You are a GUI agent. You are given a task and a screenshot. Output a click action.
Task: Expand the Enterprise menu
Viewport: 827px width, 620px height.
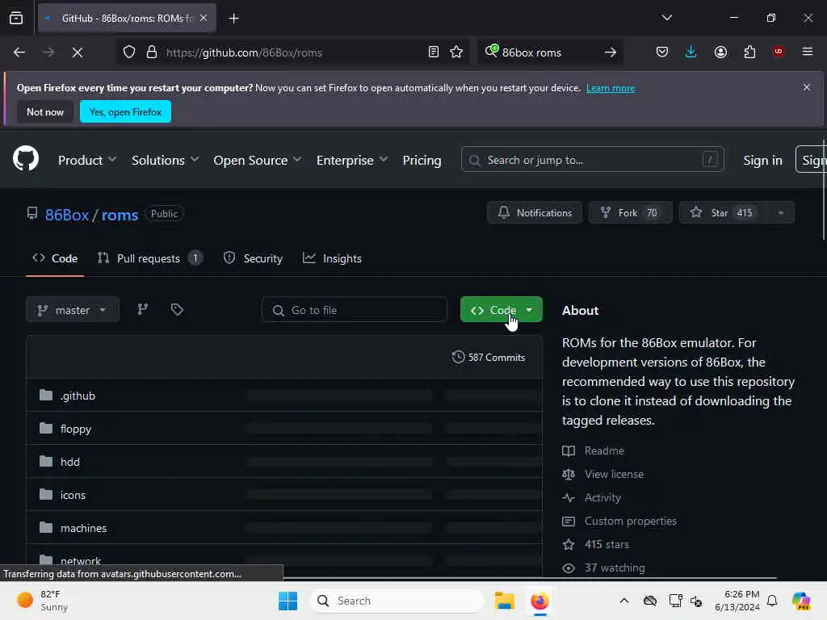[352, 161]
